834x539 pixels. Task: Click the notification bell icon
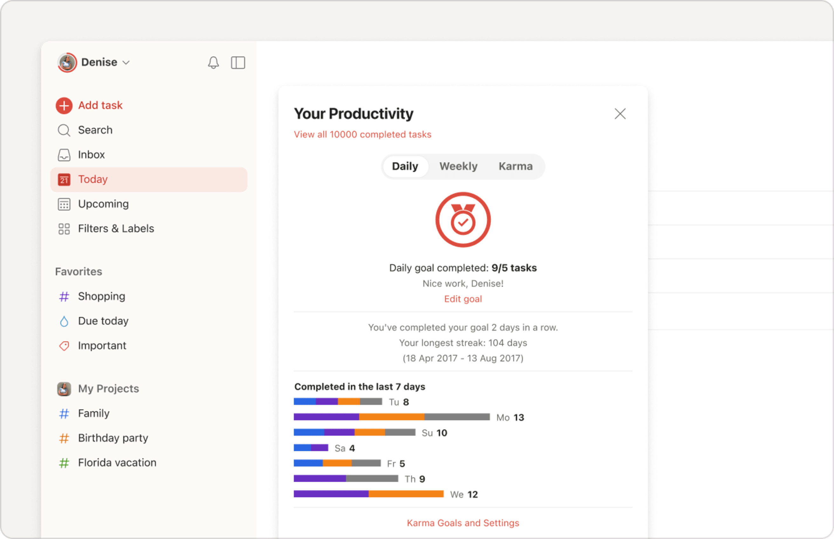(x=213, y=62)
